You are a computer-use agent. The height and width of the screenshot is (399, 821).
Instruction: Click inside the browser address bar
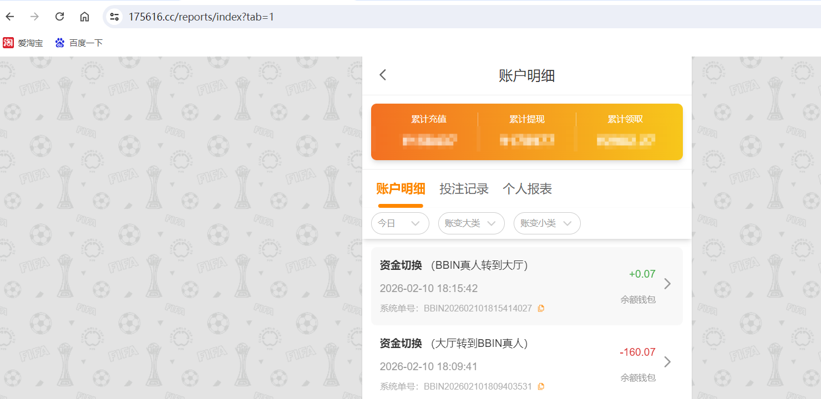coord(277,17)
